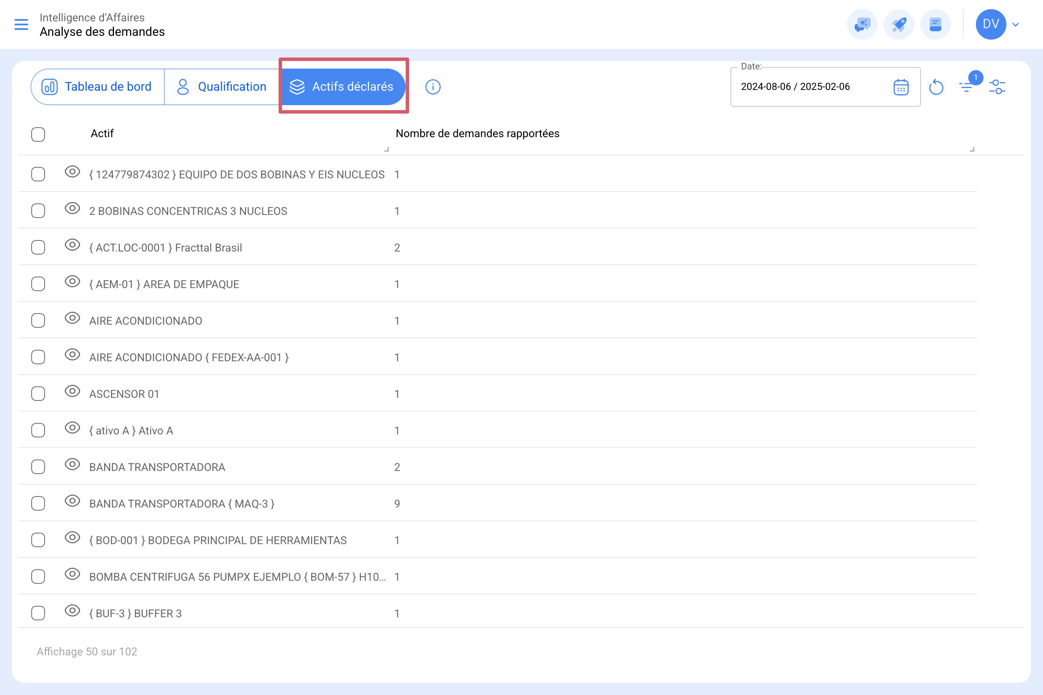The image size is (1043, 695).
Task: Click the eye icon for BOMBA CENTRIFUGA 56
Action: point(72,574)
